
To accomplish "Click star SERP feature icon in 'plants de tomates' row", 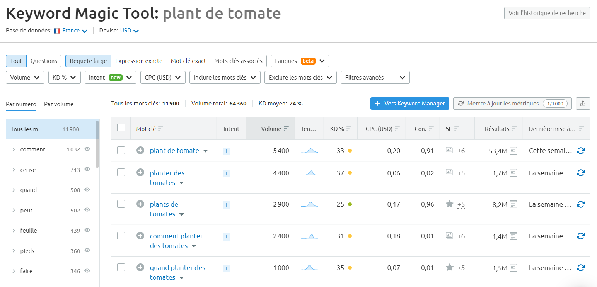I will point(449,204).
